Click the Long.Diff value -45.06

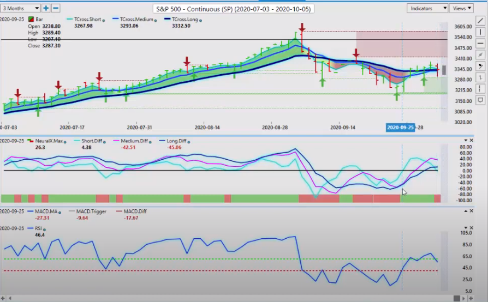point(174,147)
